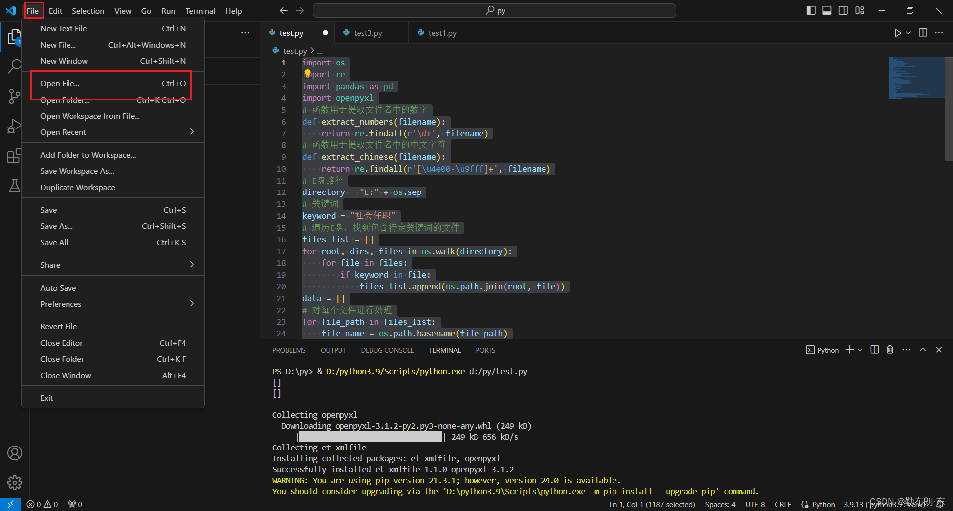Open the Explorer view in activity bar
The height and width of the screenshot is (511, 953).
14,37
